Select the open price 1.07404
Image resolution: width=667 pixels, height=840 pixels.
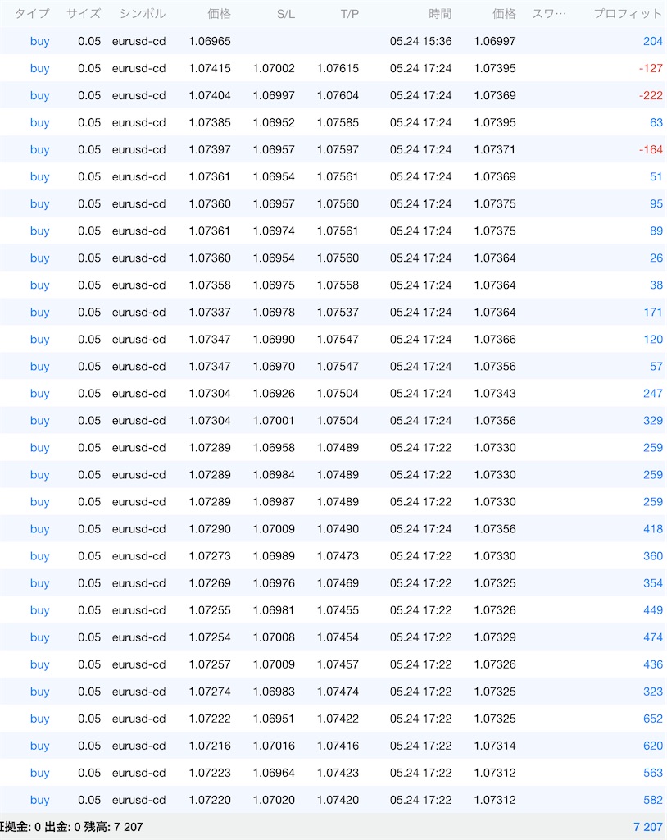(210, 95)
